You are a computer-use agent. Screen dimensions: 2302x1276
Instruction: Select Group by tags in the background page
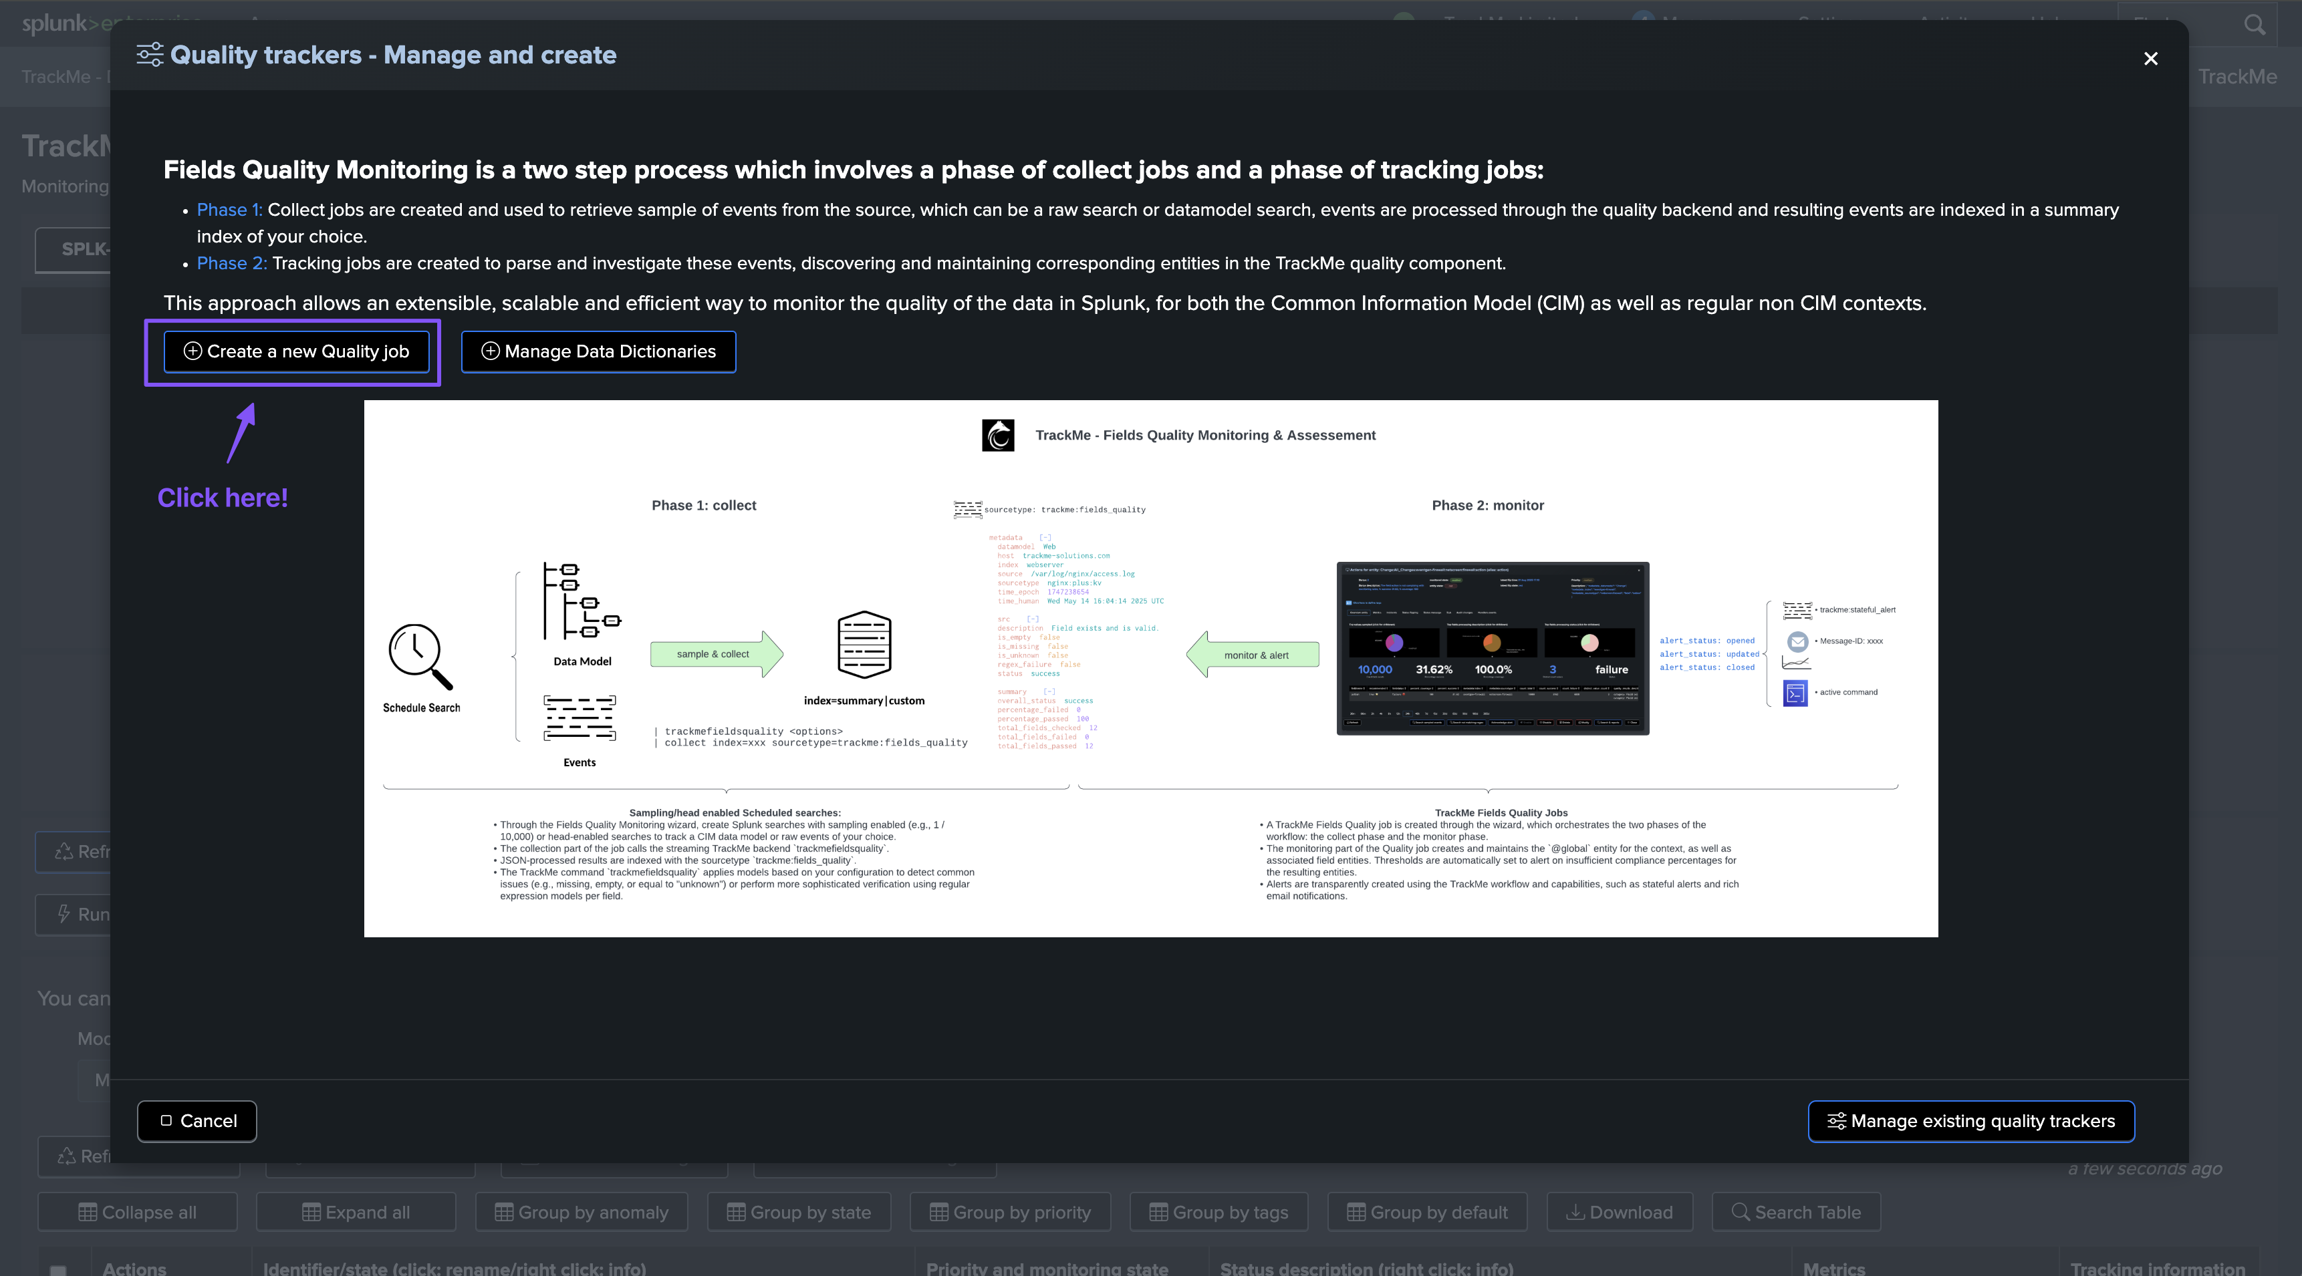[x=1219, y=1212]
